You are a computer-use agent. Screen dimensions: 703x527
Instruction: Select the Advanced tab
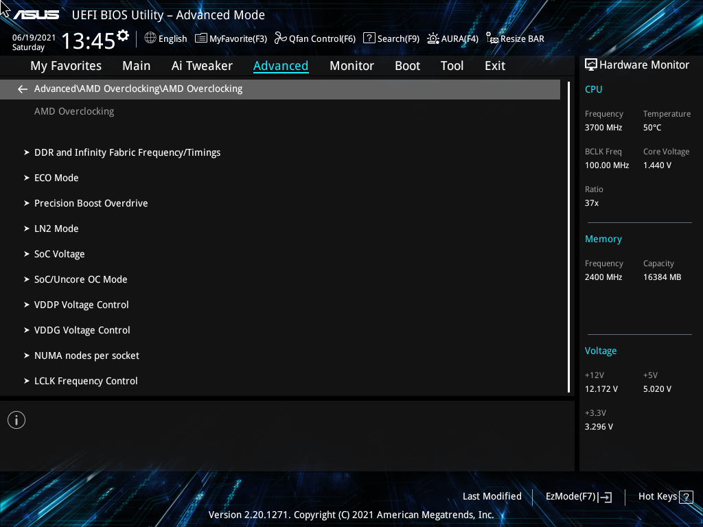click(x=281, y=66)
